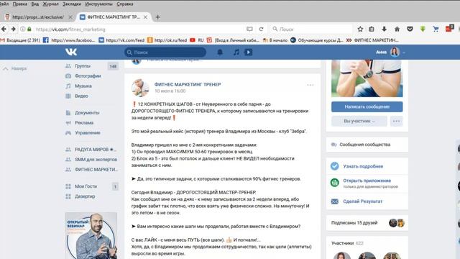Reload the page with refresh icon
Screen dimensions: 460x259
click(261, 29)
